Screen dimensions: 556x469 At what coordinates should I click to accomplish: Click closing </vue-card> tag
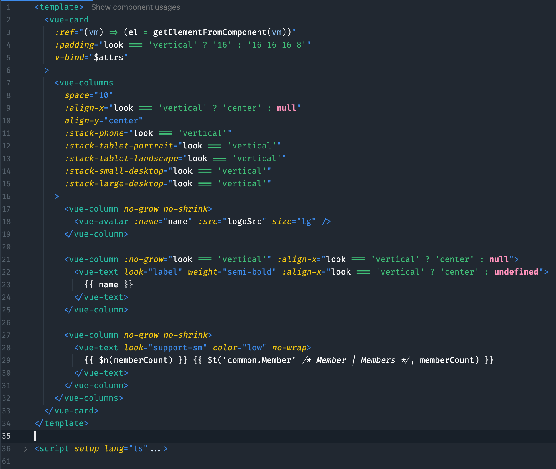coord(72,411)
